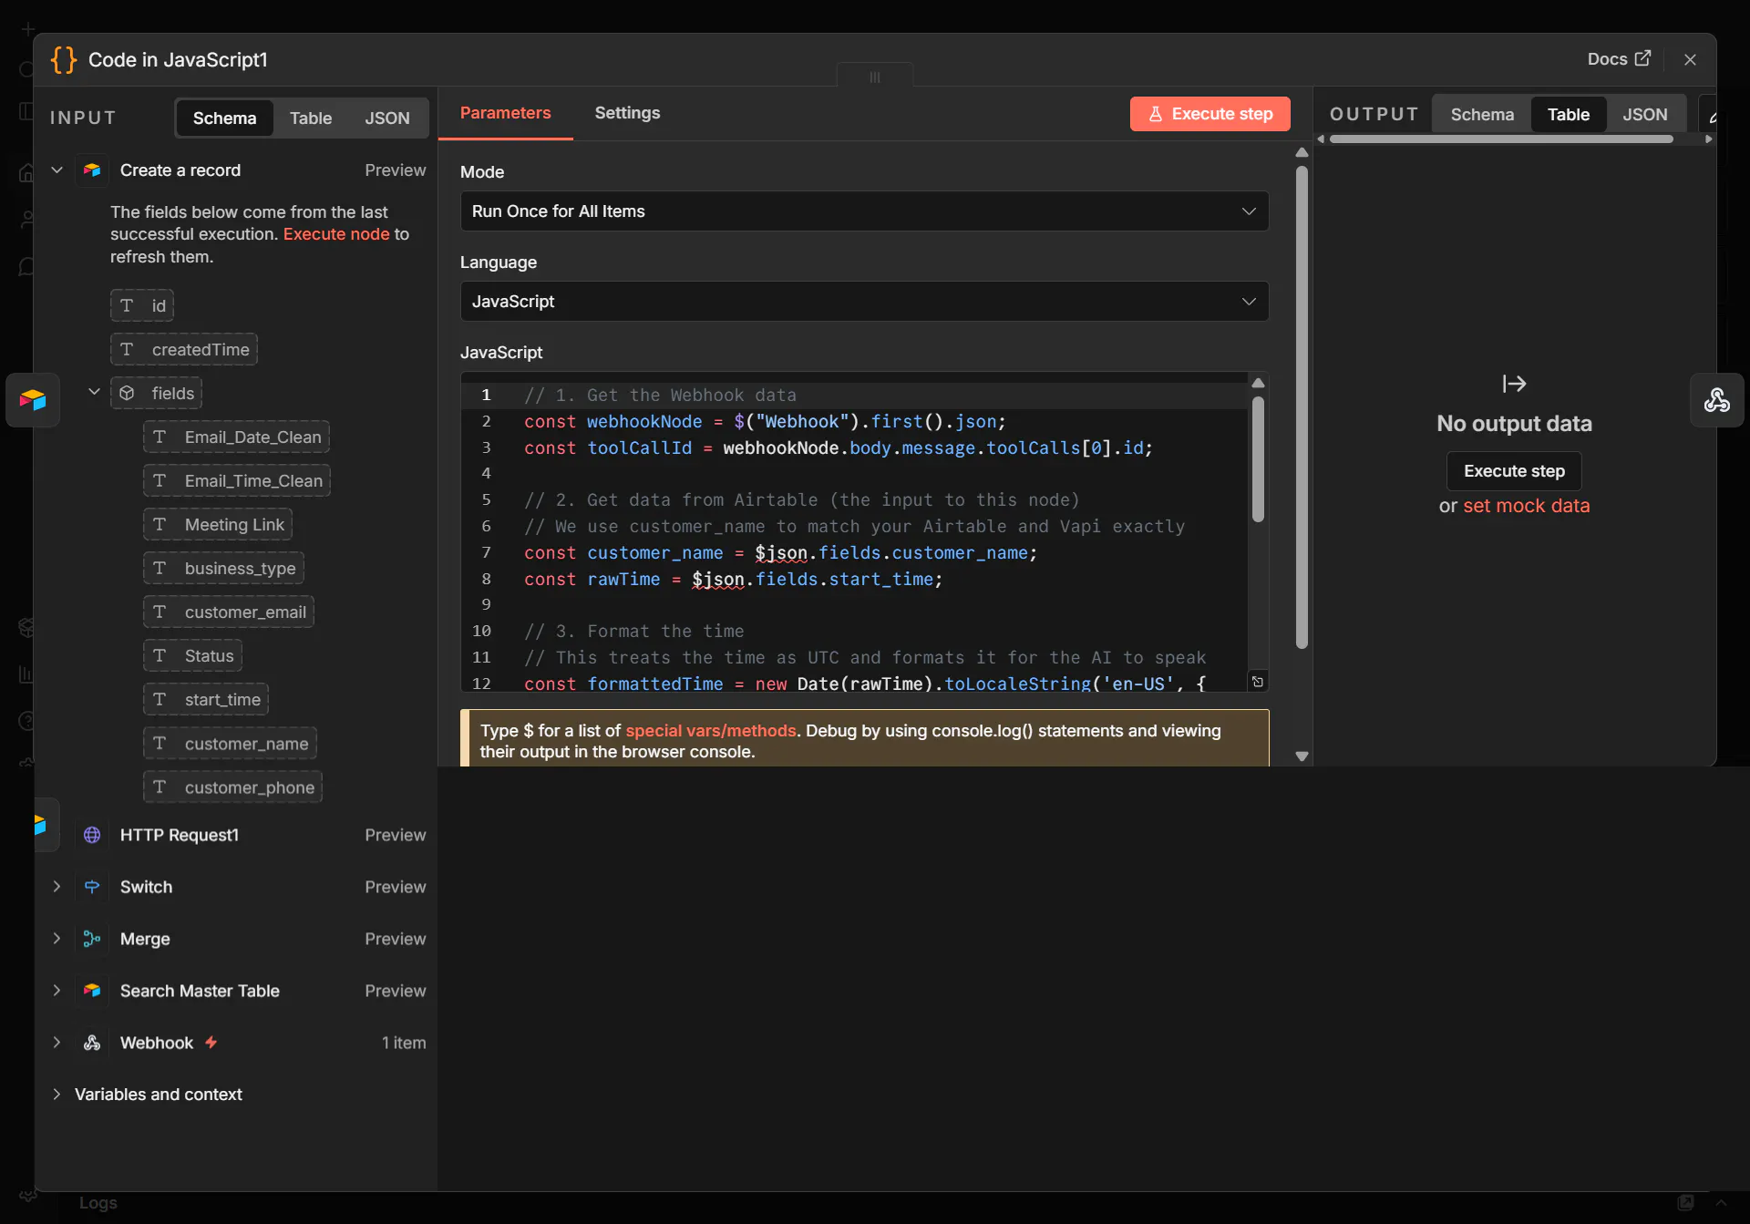Image resolution: width=1750 pixels, height=1224 pixels.
Task: Close the Code in JavaScript1 panel
Action: point(1690,59)
